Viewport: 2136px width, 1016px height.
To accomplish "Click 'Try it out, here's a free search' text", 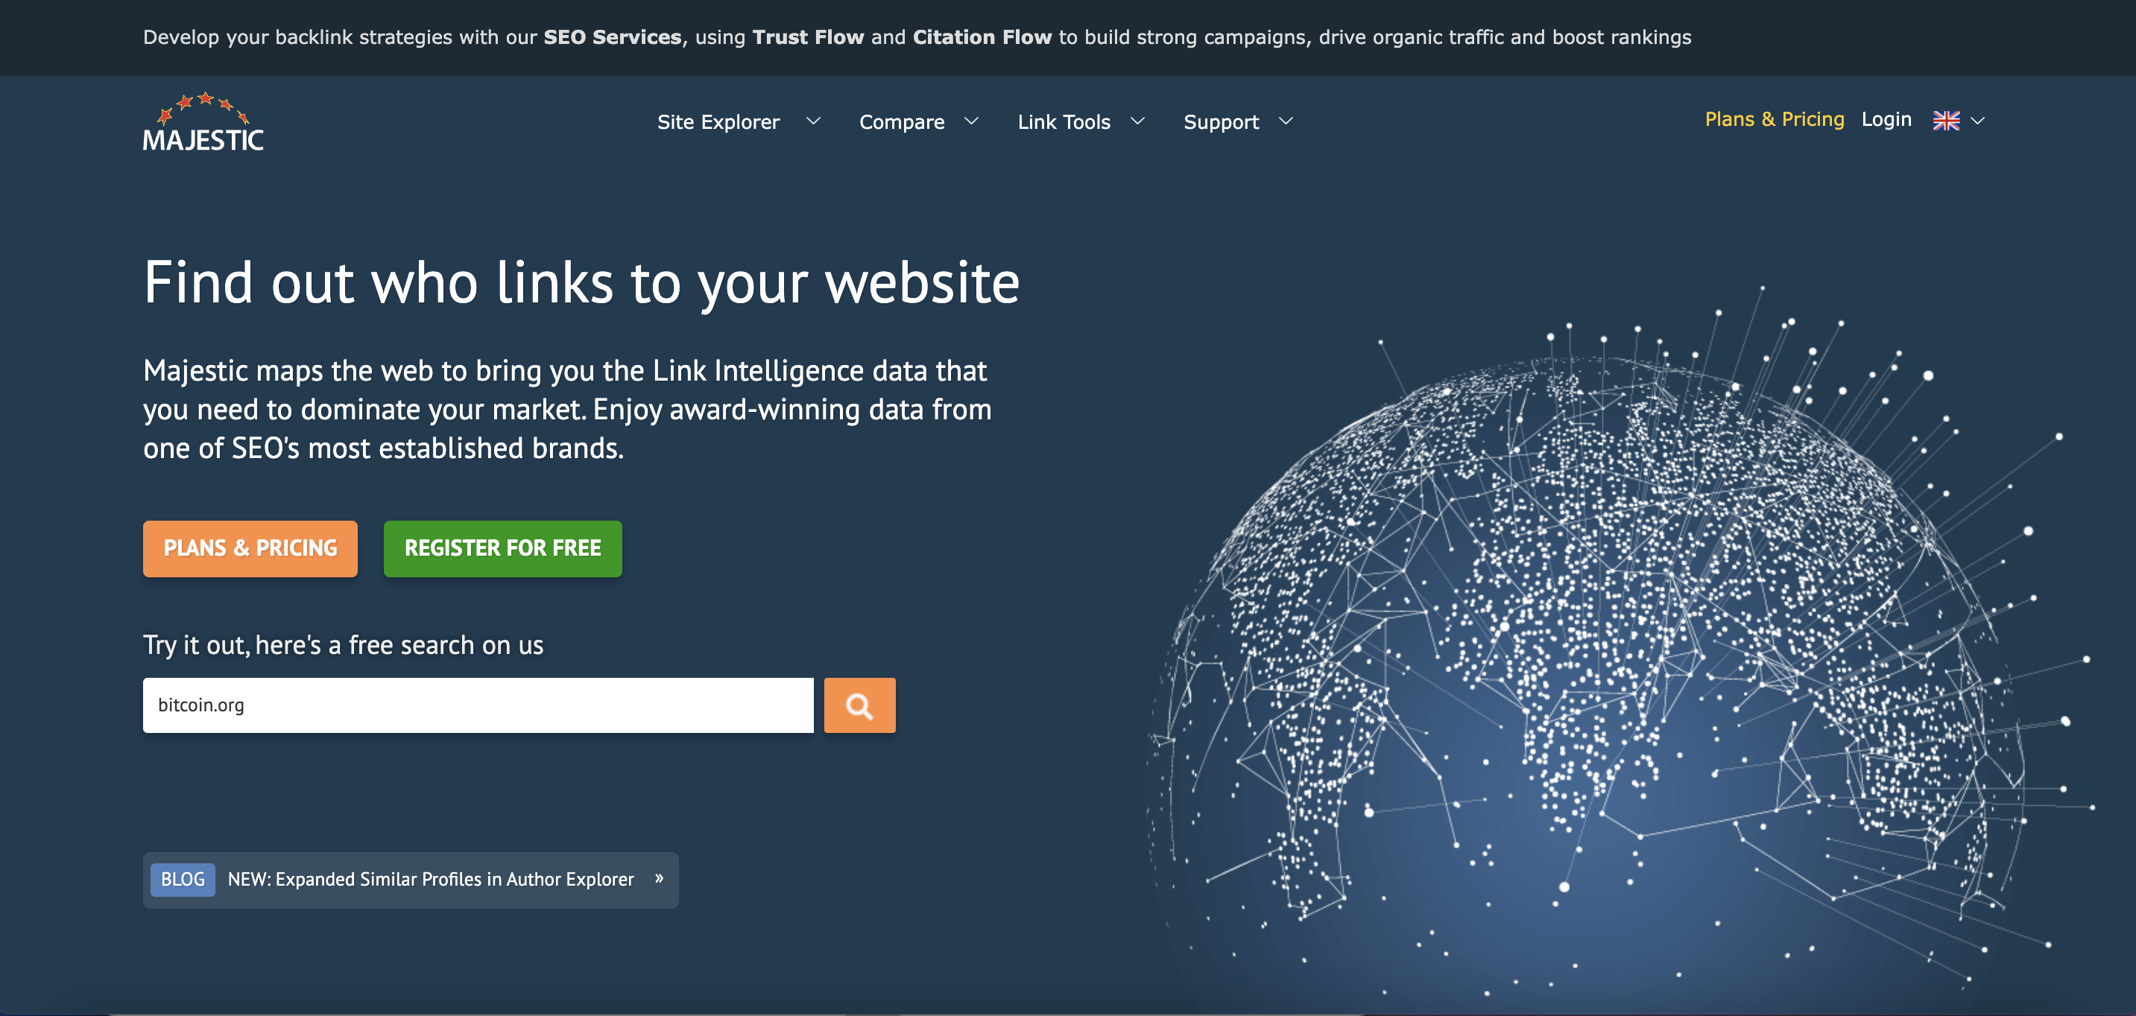I will pos(344,646).
